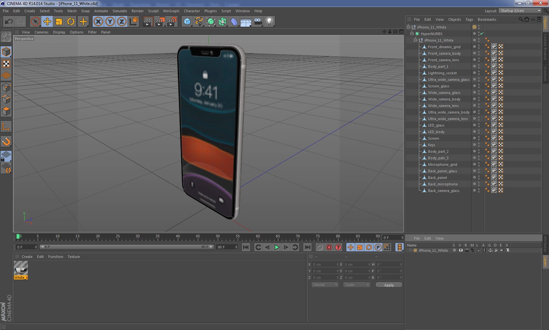Screen dimensions: 549x330
Task: Open the Object Manager Tags menu
Action: coord(469,19)
